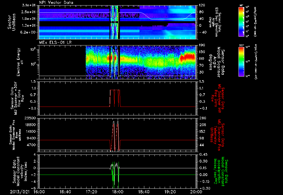This screenshot has height=195, width=283.
Task: Click the "DEF" colorbar label
Action: (242, 45)
